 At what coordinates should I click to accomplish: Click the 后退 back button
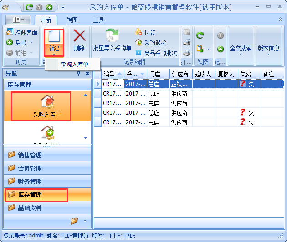(x=17, y=43)
